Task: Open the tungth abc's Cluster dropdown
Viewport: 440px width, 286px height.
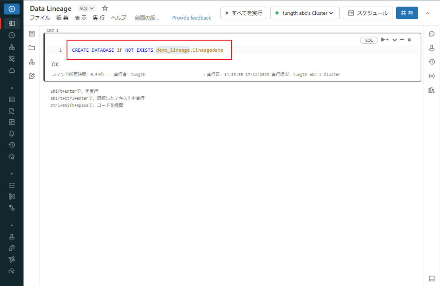Action: pos(305,13)
